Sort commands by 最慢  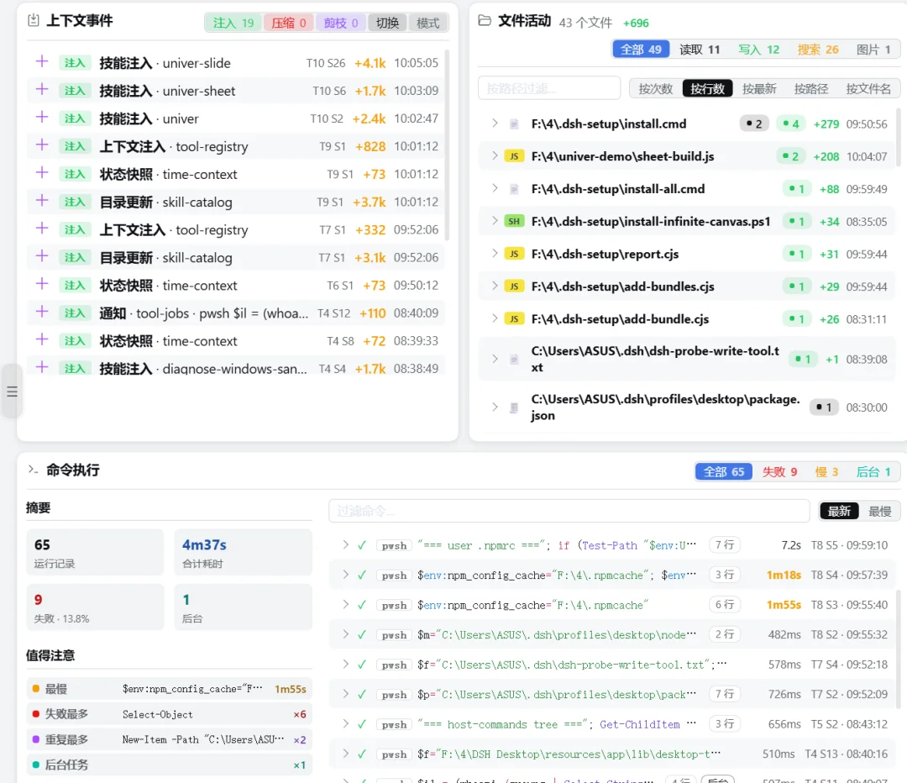coord(880,511)
